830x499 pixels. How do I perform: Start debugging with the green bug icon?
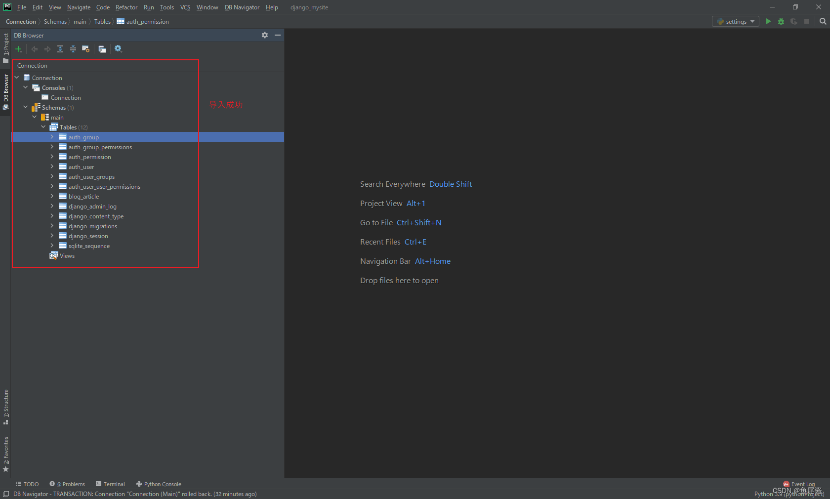pyautogui.click(x=781, y=21)
